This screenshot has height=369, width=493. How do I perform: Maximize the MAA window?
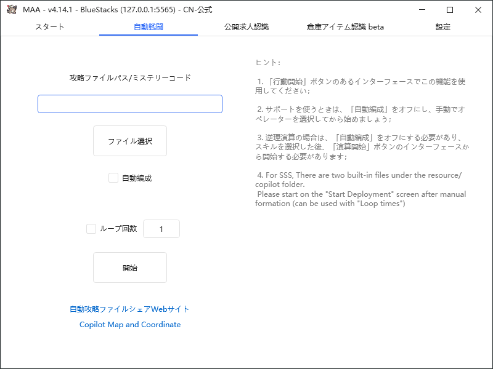450,10
